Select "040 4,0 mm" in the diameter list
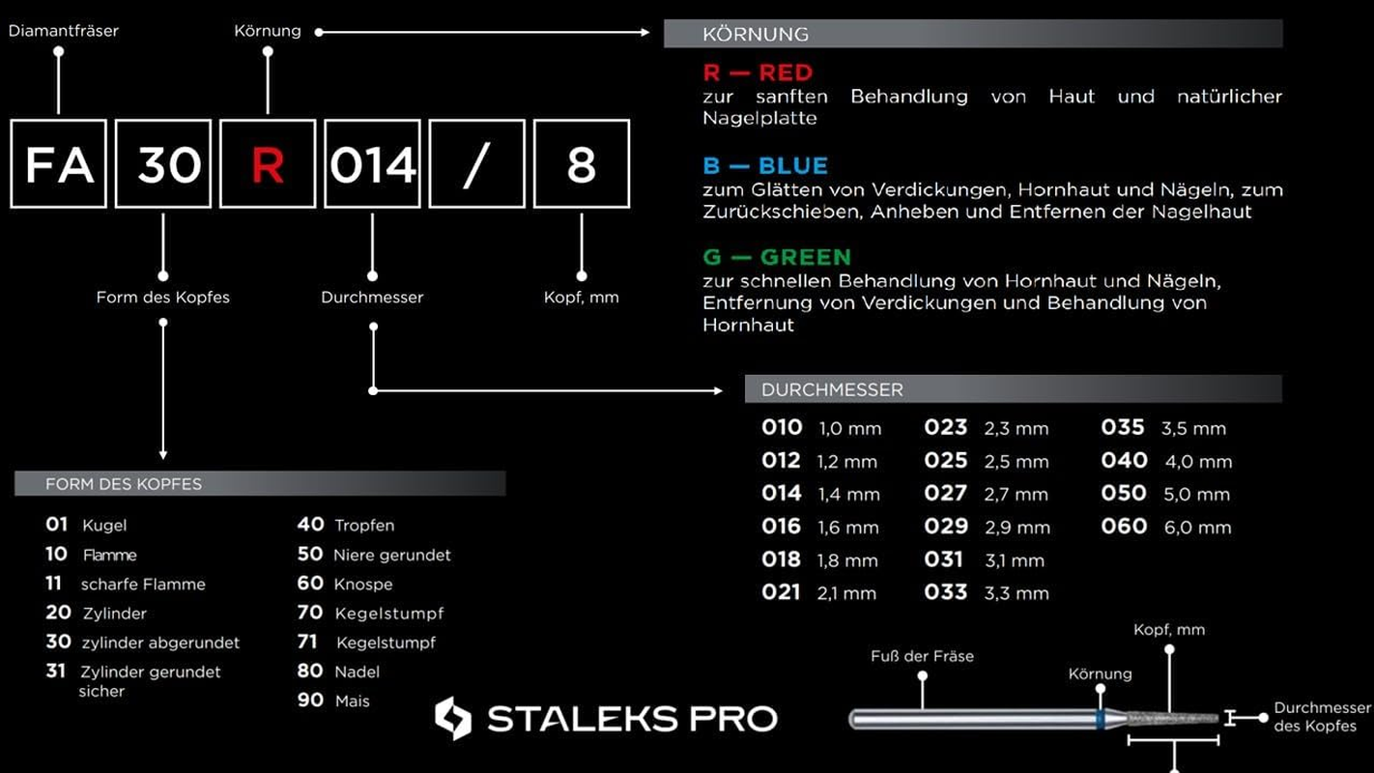Screen dimensions: 1374x773 point(1166,461)
